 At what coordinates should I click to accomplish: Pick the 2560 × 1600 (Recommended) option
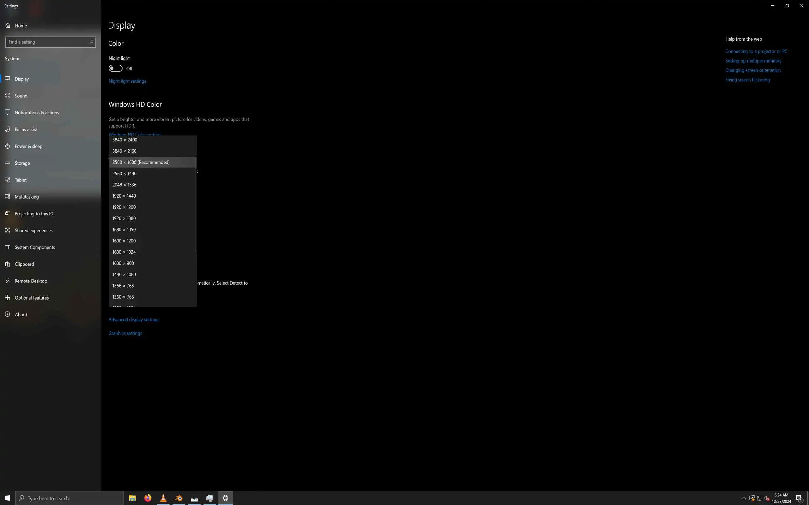pos(141,162)
